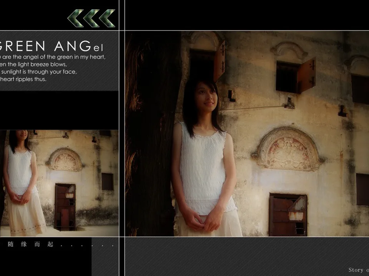The image size is (369, 276).
Task: Click the rusty brown door in the large photo
Action: point(288,215)
